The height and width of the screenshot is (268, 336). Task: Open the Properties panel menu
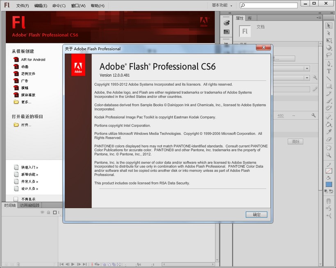[320, 18]
